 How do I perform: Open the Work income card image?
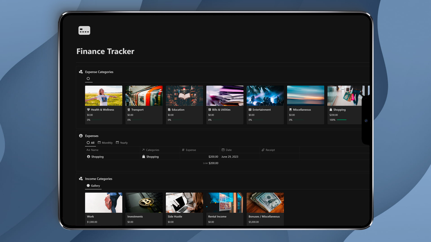[104, 203]
